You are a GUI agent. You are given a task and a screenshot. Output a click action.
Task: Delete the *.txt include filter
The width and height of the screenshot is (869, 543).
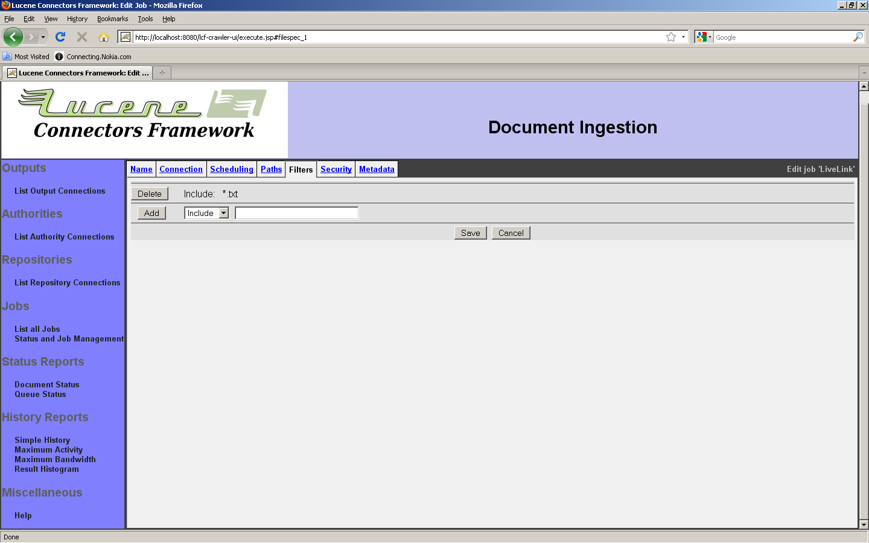point(149,194)
